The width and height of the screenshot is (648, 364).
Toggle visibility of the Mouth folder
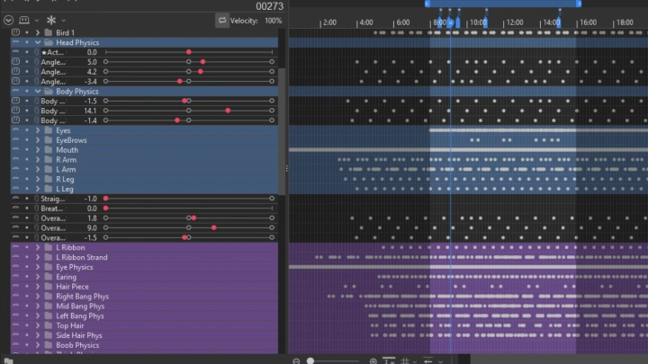click(15, 150)
